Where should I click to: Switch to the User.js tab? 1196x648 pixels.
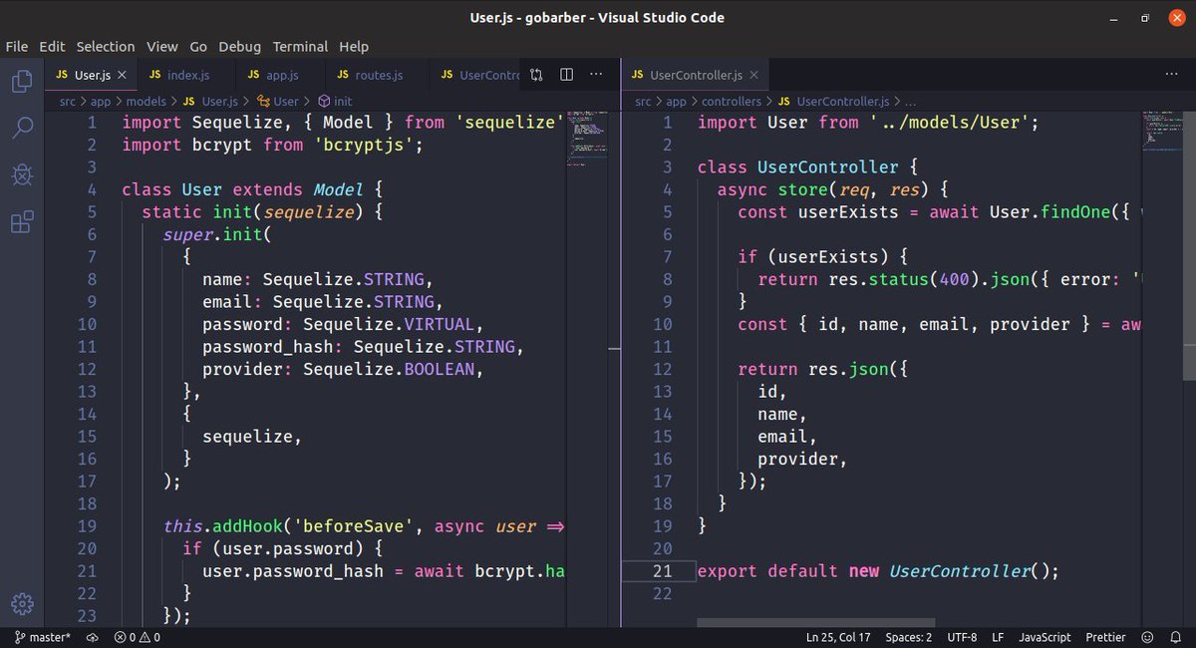tap(92, 75)
